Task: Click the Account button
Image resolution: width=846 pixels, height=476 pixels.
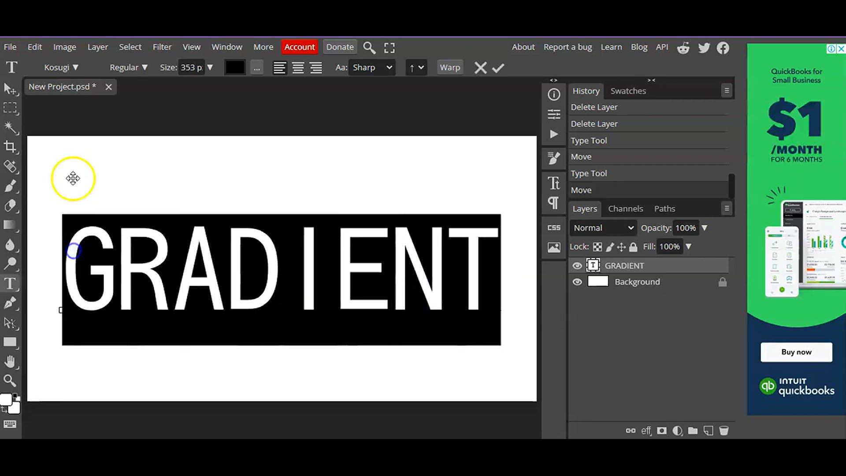Action: (300, 47)
